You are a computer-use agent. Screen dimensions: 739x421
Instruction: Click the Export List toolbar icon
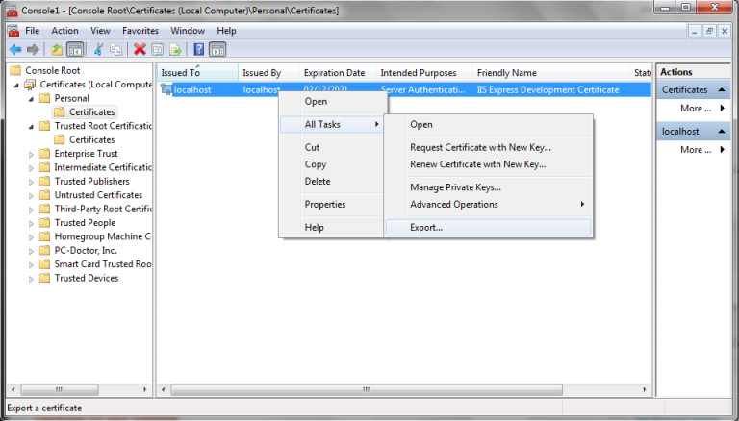click(x=175, y=49)
